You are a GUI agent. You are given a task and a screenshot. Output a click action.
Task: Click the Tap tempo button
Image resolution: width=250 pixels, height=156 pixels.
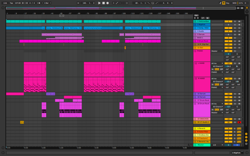(11, 3)
